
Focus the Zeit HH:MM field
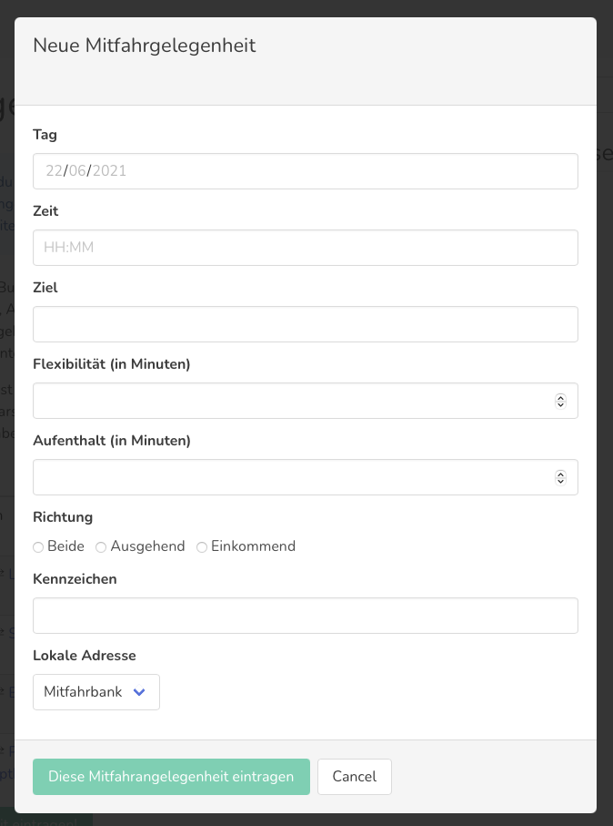305,248
